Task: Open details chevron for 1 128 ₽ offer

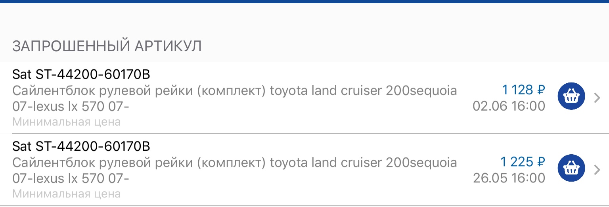Action: [x=598, y=98]
